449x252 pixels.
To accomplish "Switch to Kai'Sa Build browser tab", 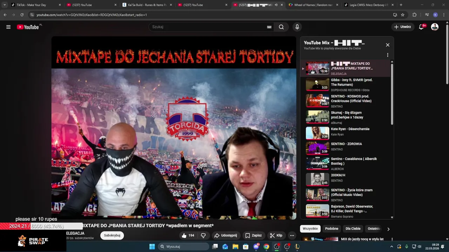I will point(147,5).
